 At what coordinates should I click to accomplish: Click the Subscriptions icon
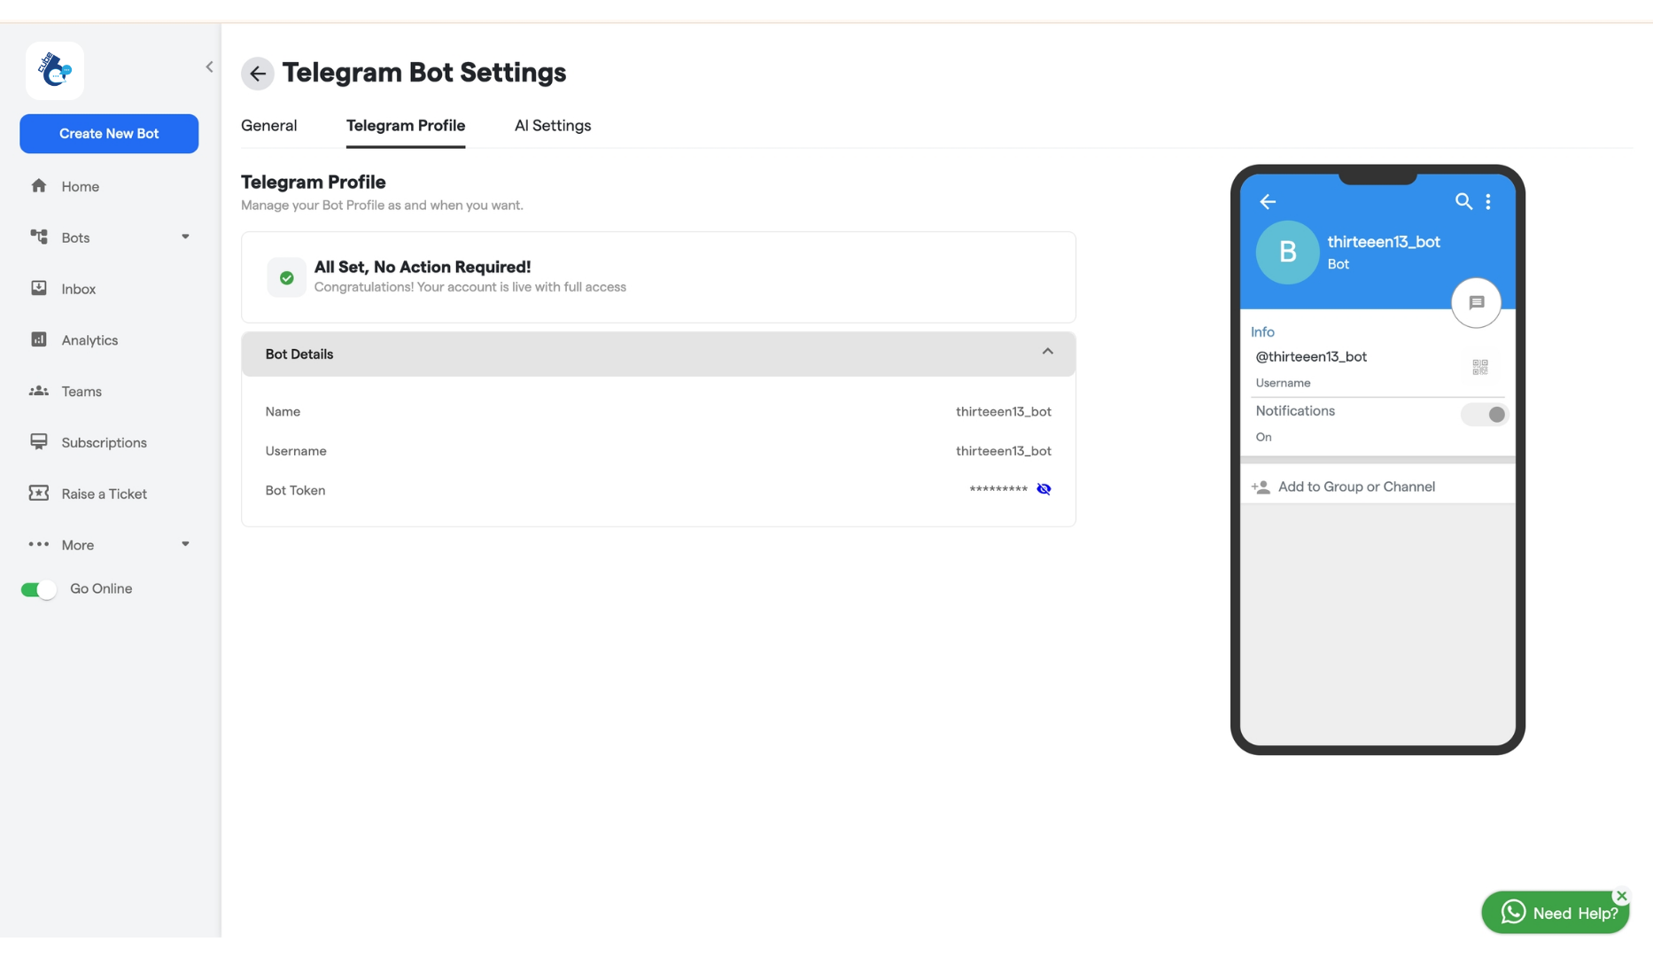[x=38, y=442]
